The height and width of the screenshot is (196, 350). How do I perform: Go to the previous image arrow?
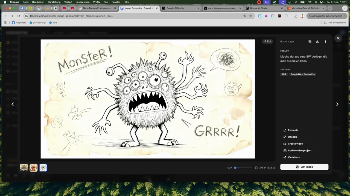pyautogui.click(x=13, y=104)
